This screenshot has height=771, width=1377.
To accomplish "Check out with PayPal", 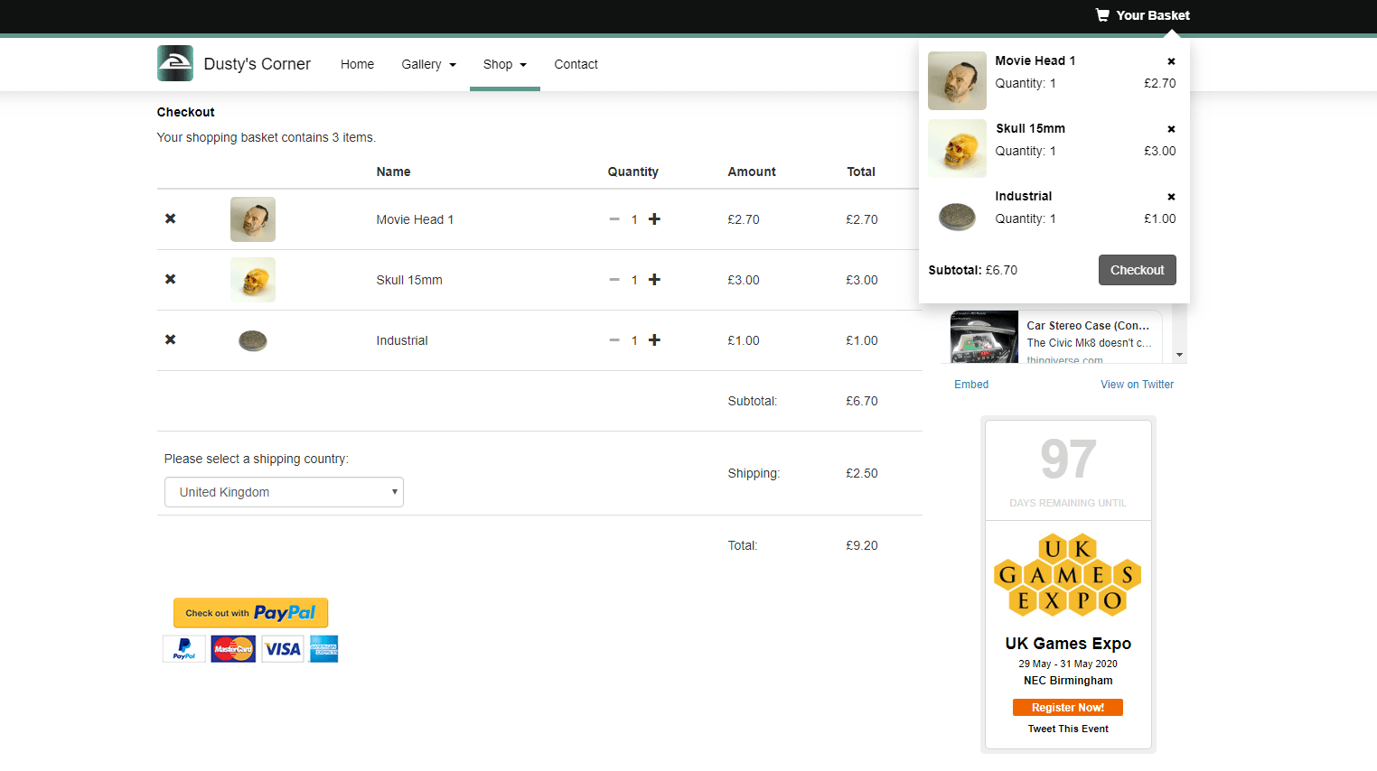I will click(x=250, y=613).
